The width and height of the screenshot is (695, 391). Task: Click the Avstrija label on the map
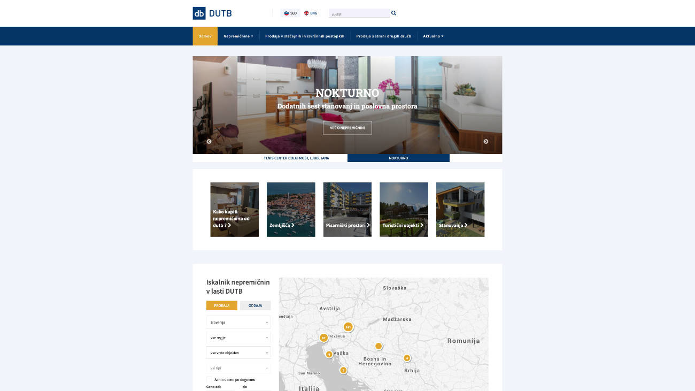click(330, 309)
